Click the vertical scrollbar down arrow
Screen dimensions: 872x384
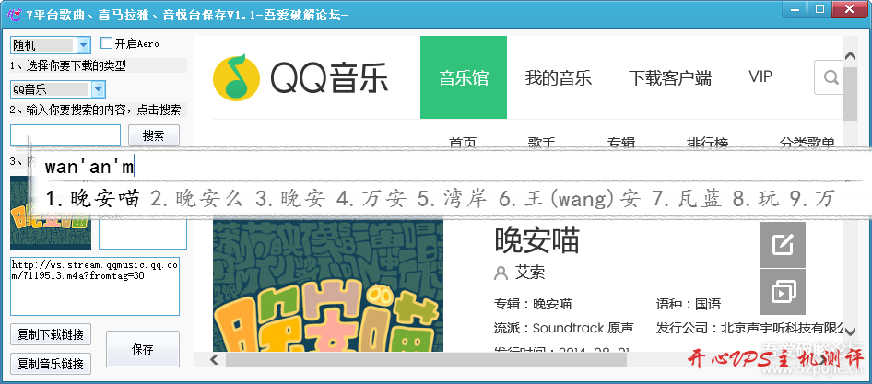coord(850,332)
